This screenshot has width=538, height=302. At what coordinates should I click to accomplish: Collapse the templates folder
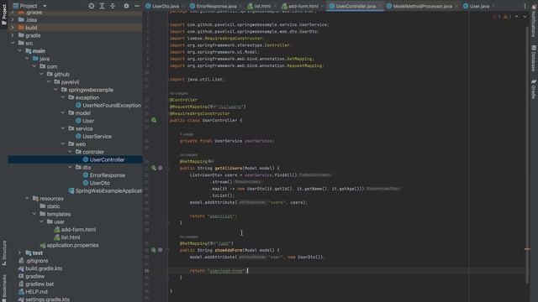(34, 214)
